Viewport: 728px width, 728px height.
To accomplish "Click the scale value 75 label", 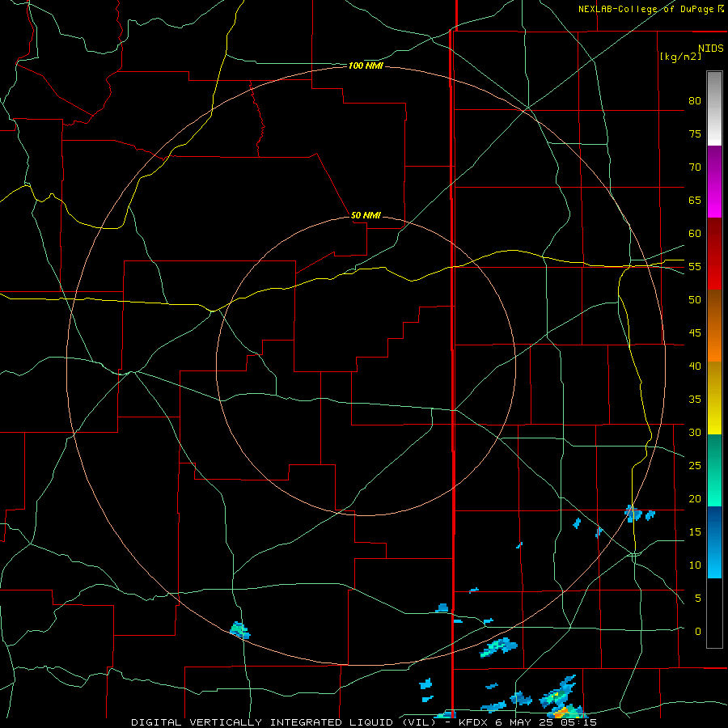I will click(x=695, y=133).
